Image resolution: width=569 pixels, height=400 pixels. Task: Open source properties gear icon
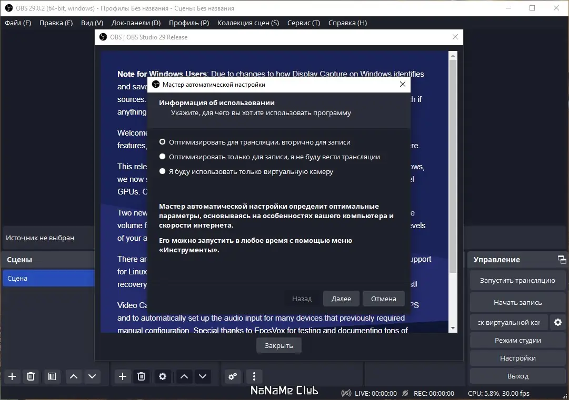[163, 376]
